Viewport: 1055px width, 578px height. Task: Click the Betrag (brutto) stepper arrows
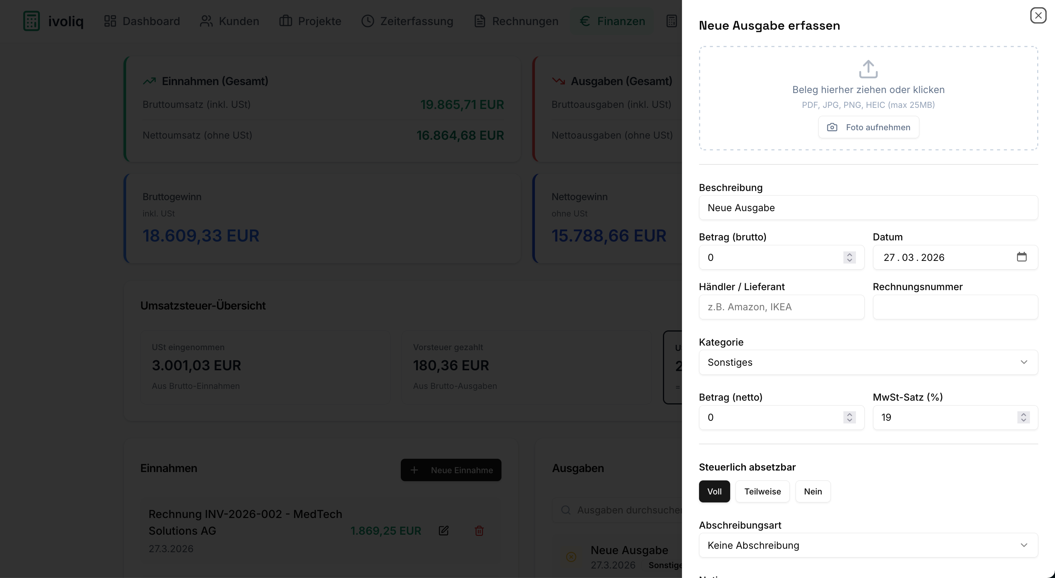849,257
